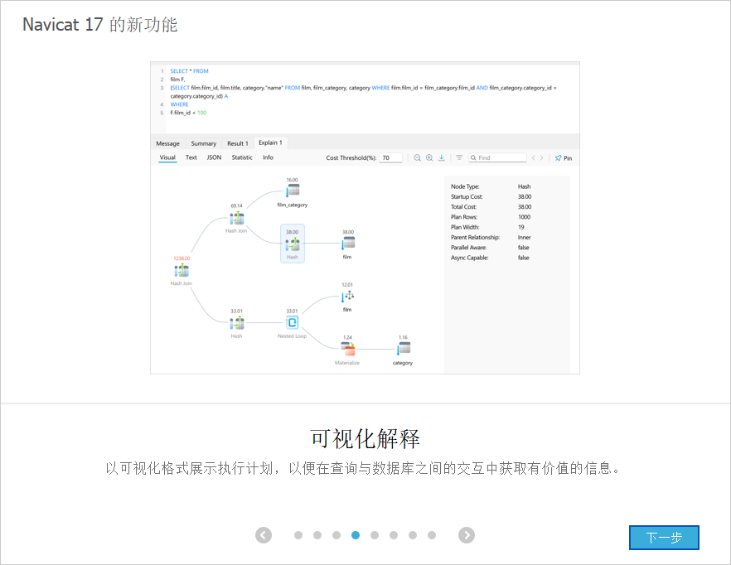Viewport: 731px width, 565px height.
Task: Click the Plan Rows value 1000
Action: tap(524, 217)
